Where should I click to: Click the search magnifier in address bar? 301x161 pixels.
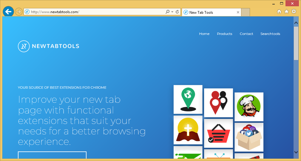[168, 12]
